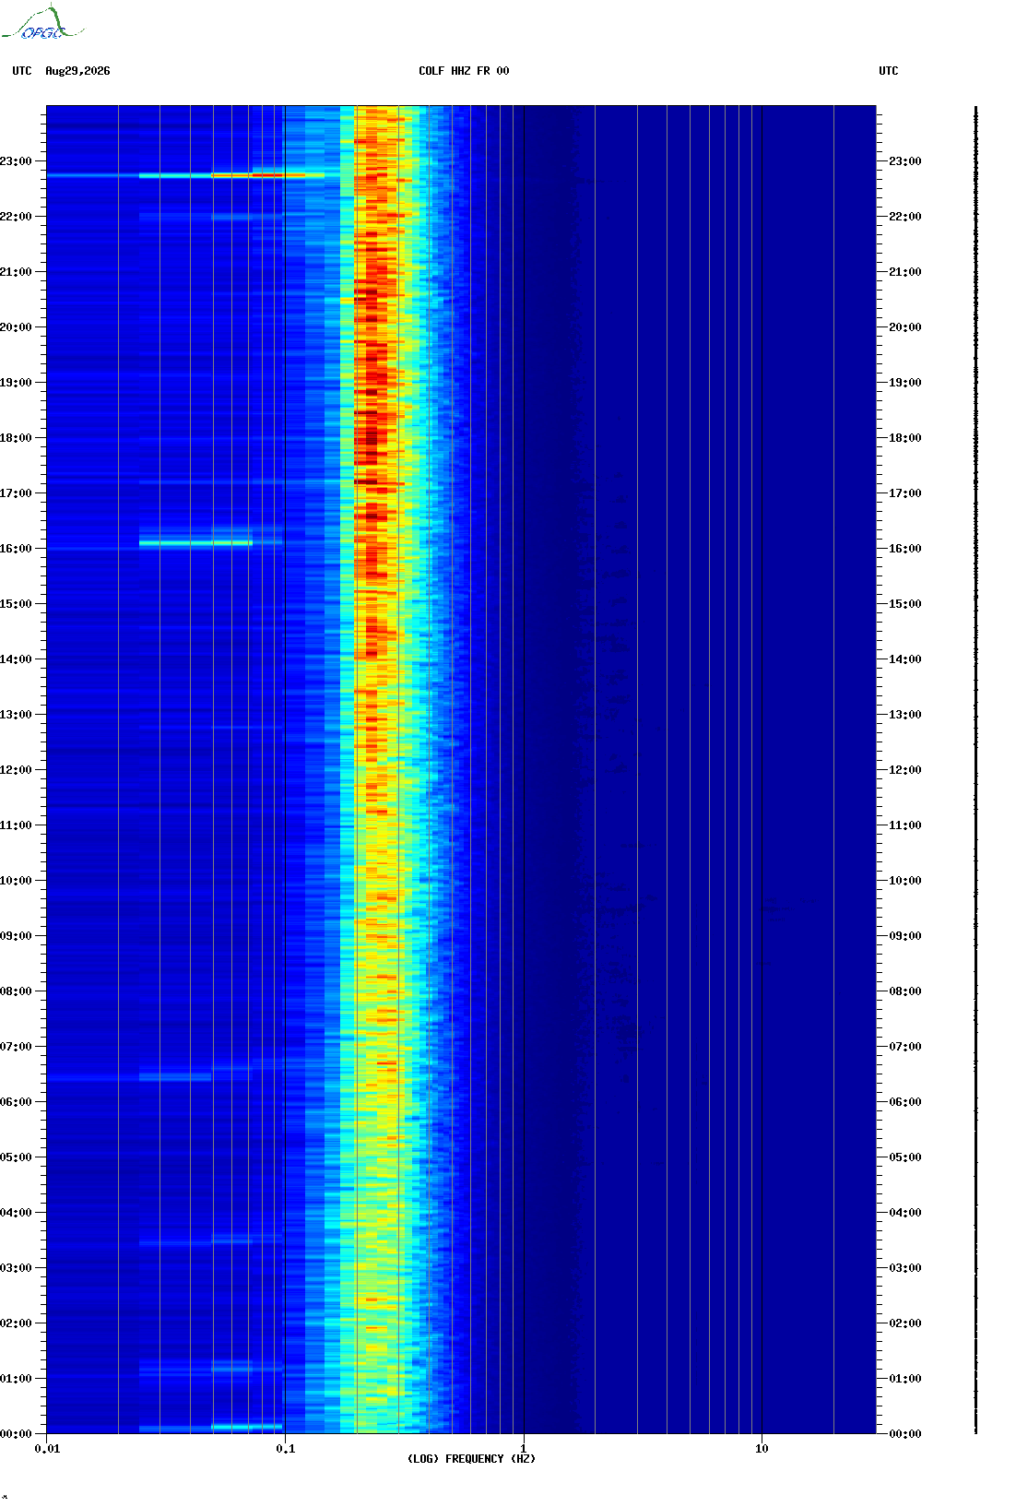
Task: Click the 0.1 frequency axis label
Action: point(286,1449)
